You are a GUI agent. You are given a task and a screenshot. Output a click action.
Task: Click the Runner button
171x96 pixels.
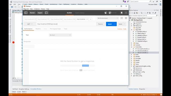tap(32, 13)
